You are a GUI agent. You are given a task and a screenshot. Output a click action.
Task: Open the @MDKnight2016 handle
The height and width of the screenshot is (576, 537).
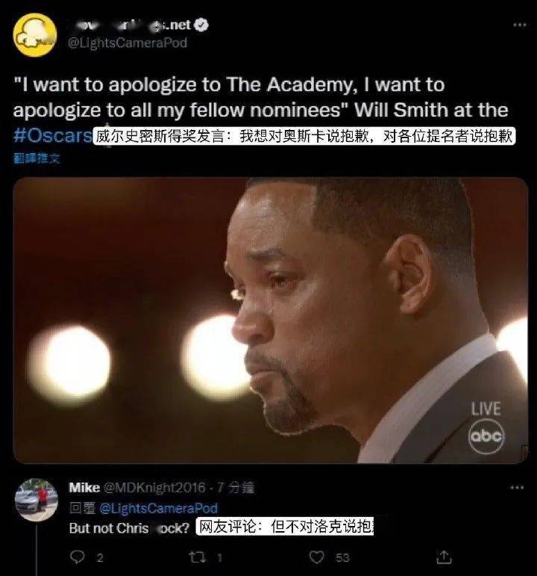(154, 487)
